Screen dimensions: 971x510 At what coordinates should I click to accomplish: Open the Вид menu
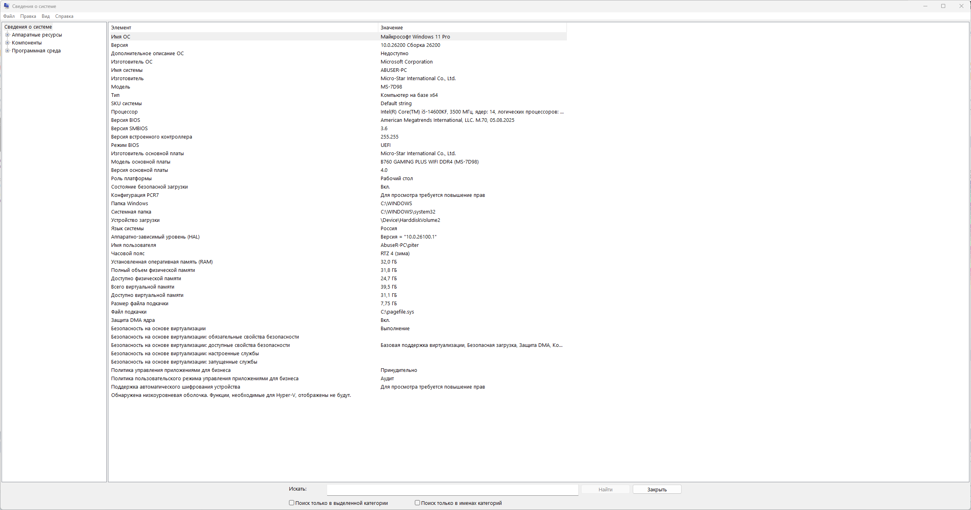pyautogui.click(x=46, y=16)
